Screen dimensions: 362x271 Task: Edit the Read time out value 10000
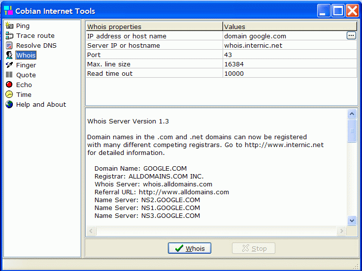coord(290,73)
